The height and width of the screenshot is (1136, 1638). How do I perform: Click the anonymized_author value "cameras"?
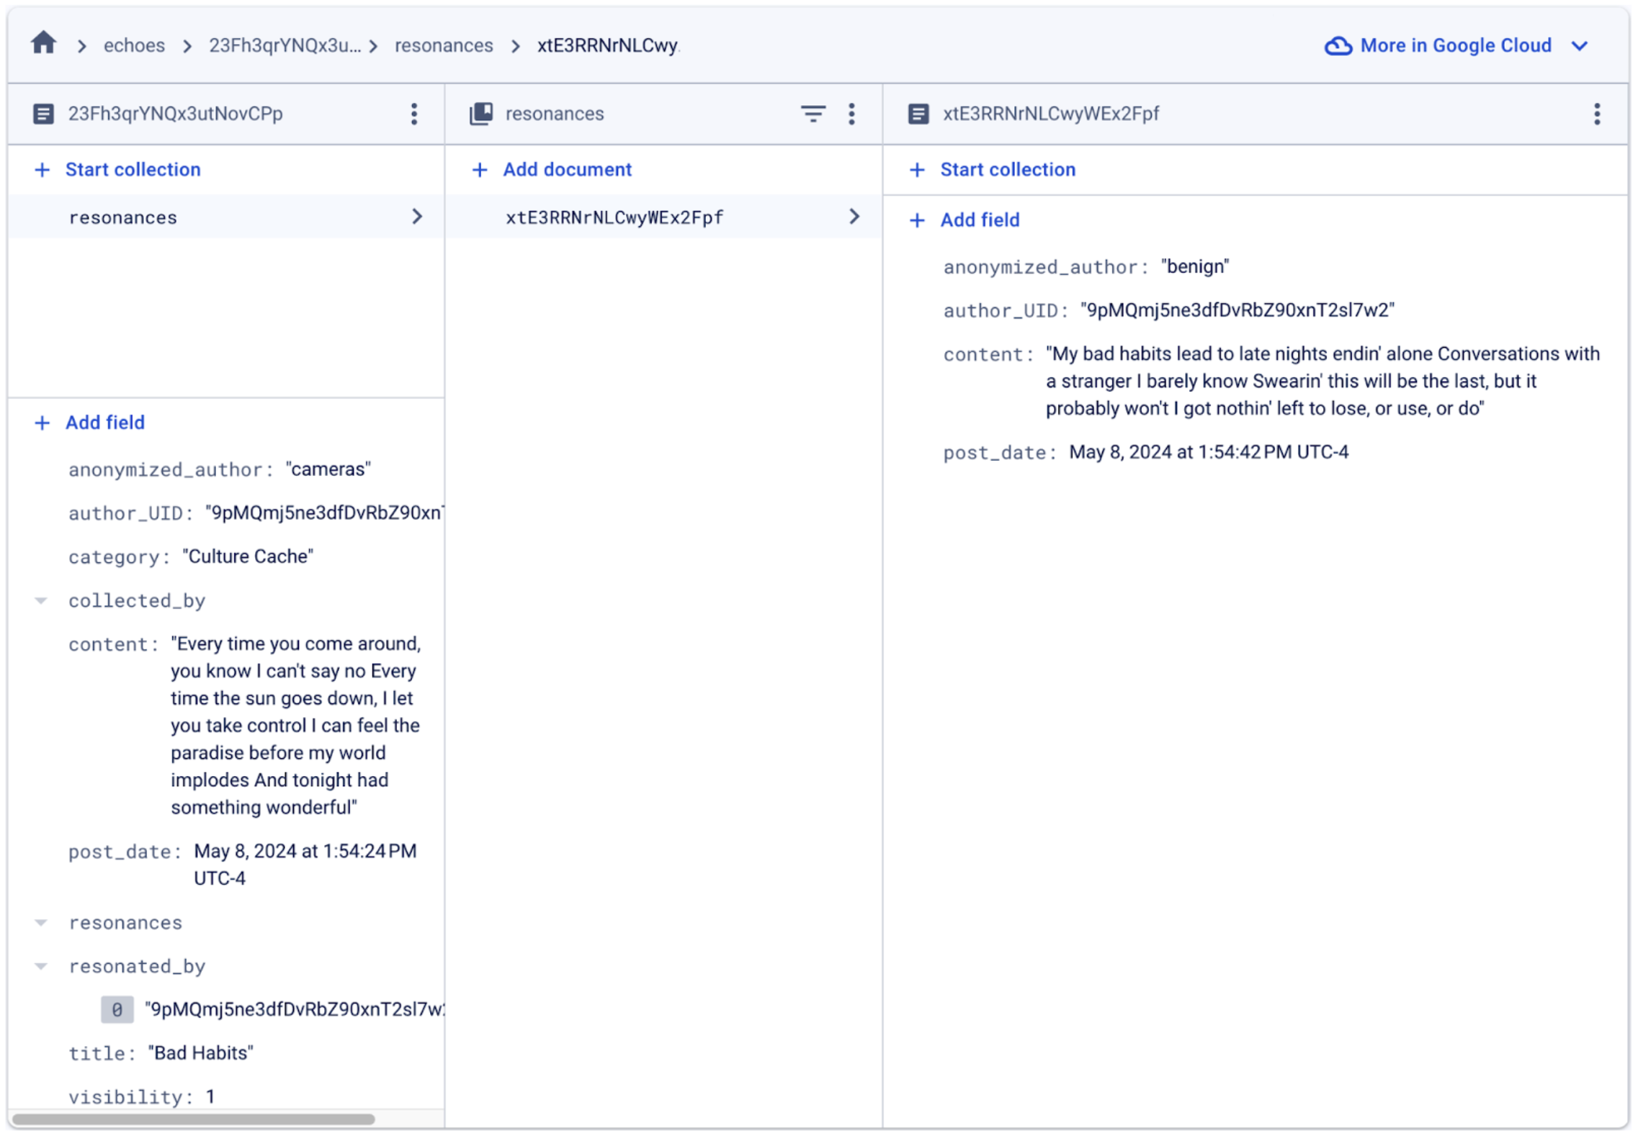[x=328, y=469]
